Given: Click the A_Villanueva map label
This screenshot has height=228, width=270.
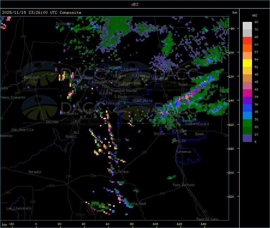Looking at the screenshot, I should 157,30.
